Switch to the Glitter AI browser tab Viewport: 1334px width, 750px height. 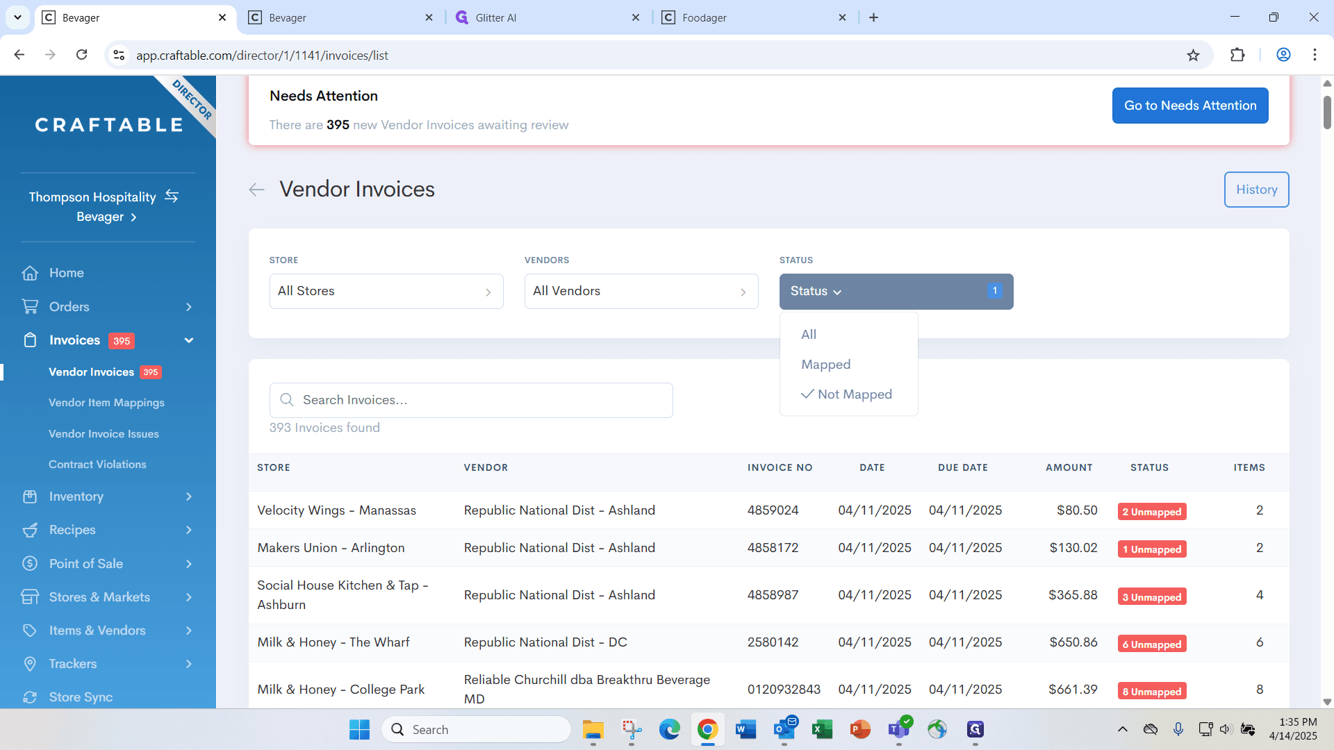click(547, 17)
